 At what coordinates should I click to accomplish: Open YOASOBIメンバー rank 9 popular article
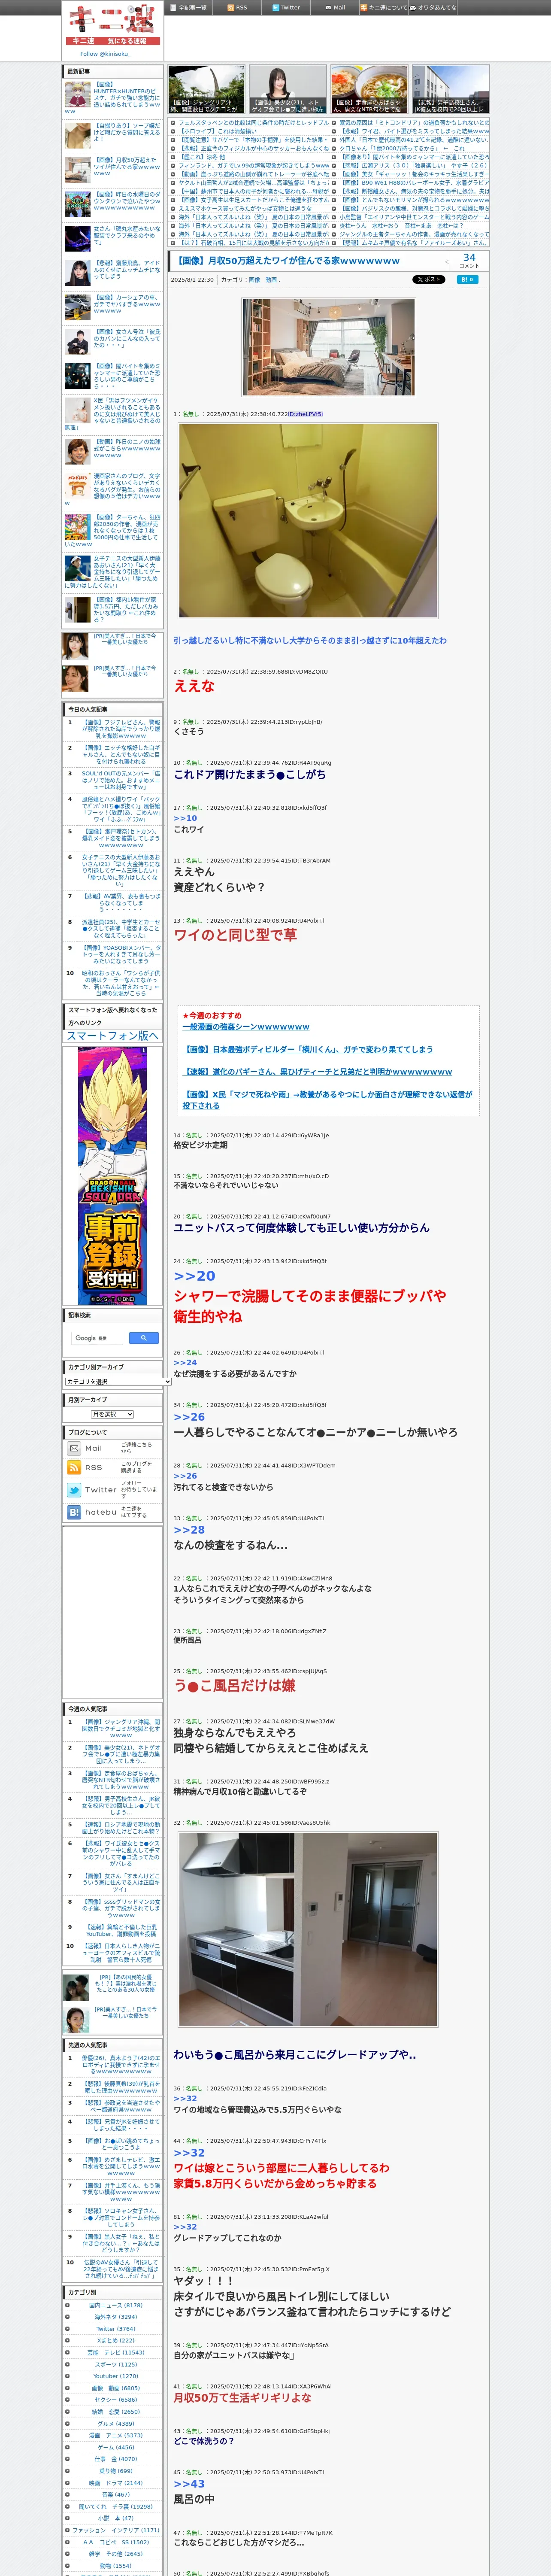click(120, 954)
